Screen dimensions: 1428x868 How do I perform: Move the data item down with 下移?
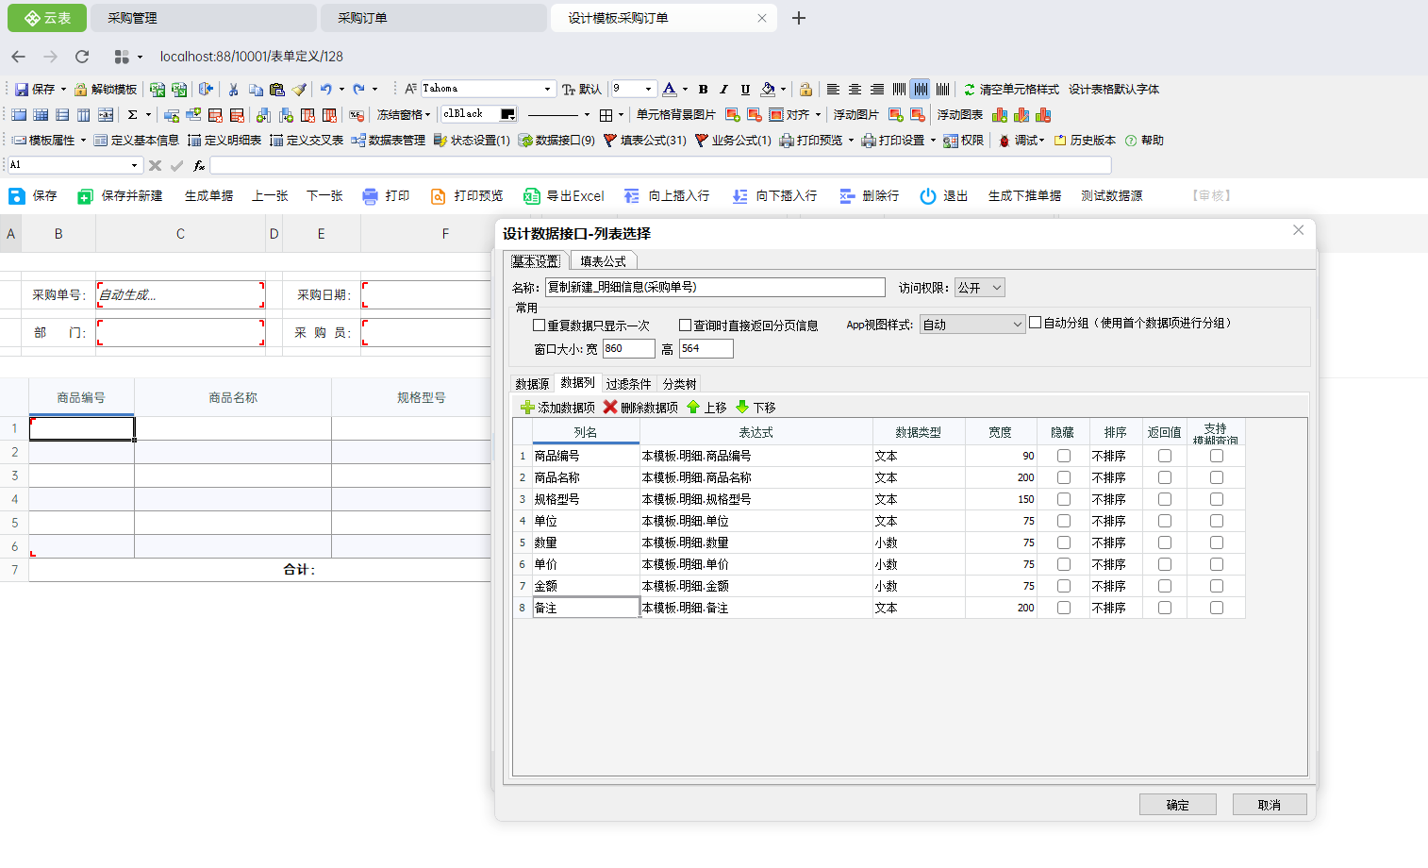pos(756,408)
